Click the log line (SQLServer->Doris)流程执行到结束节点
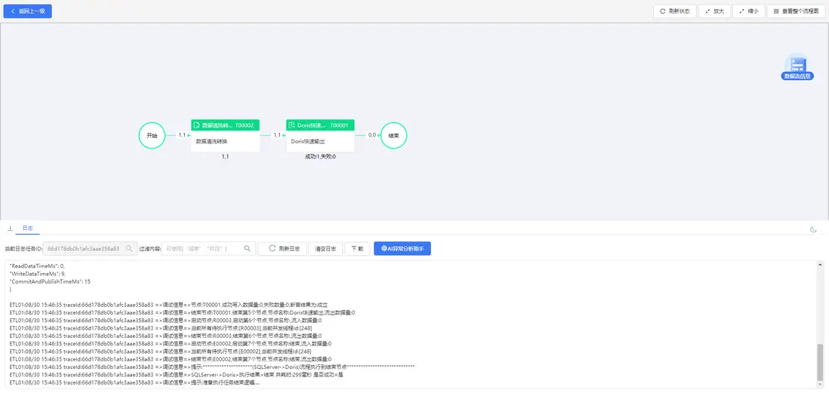The image size is (829, 393). tap(212, 367)
